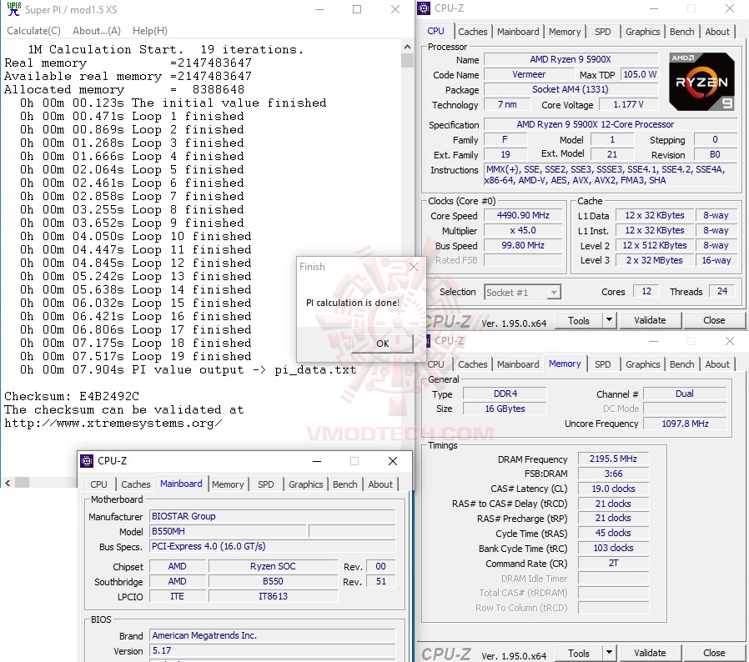
Task: Select About tab in Mainboard CPU-Z window
Action: 380,484
